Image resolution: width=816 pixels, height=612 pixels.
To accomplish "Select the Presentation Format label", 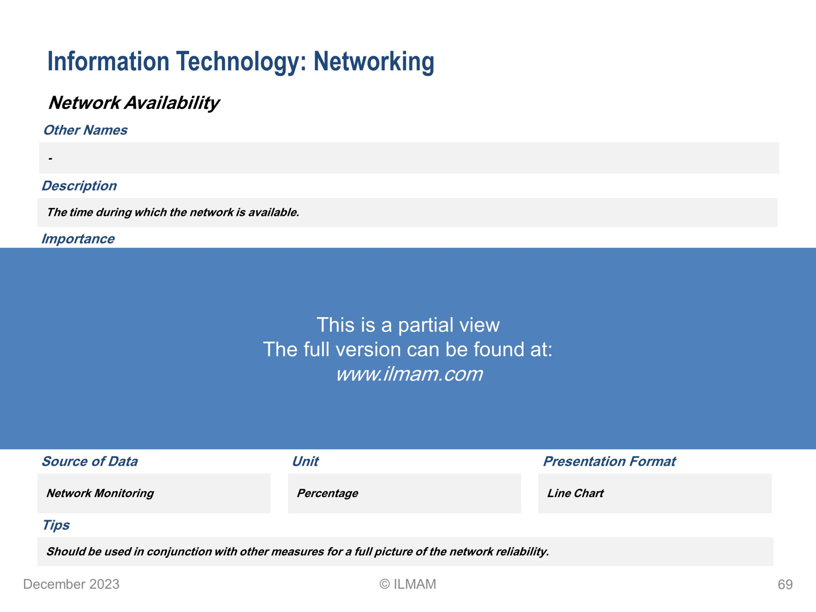I will click(609, 462).
